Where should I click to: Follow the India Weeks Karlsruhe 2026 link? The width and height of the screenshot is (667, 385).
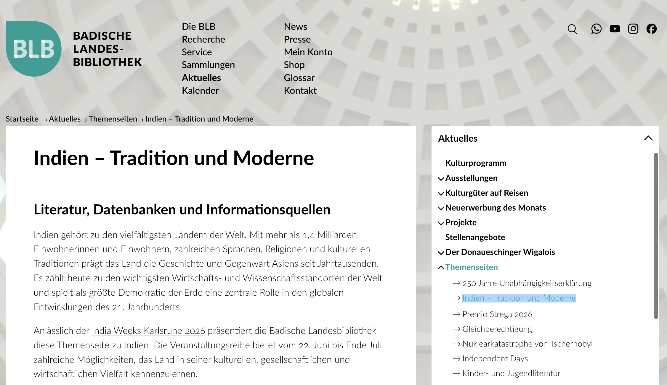[x=148, y=331]
